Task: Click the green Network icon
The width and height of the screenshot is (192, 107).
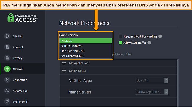Action: 7,69
